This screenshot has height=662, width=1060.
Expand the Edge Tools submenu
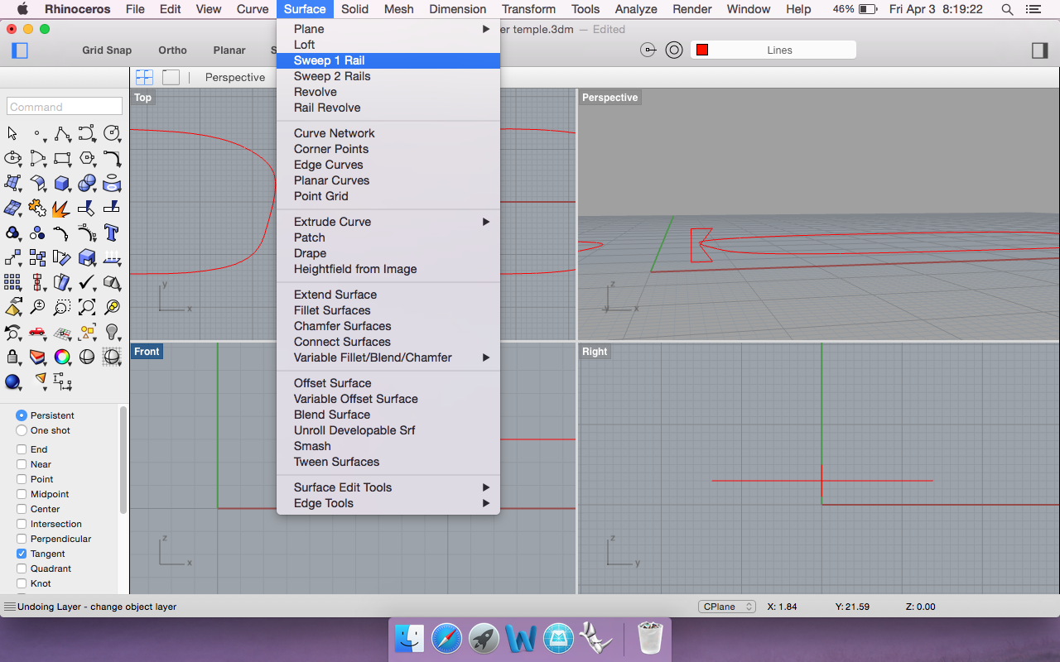tap(388, 503)
